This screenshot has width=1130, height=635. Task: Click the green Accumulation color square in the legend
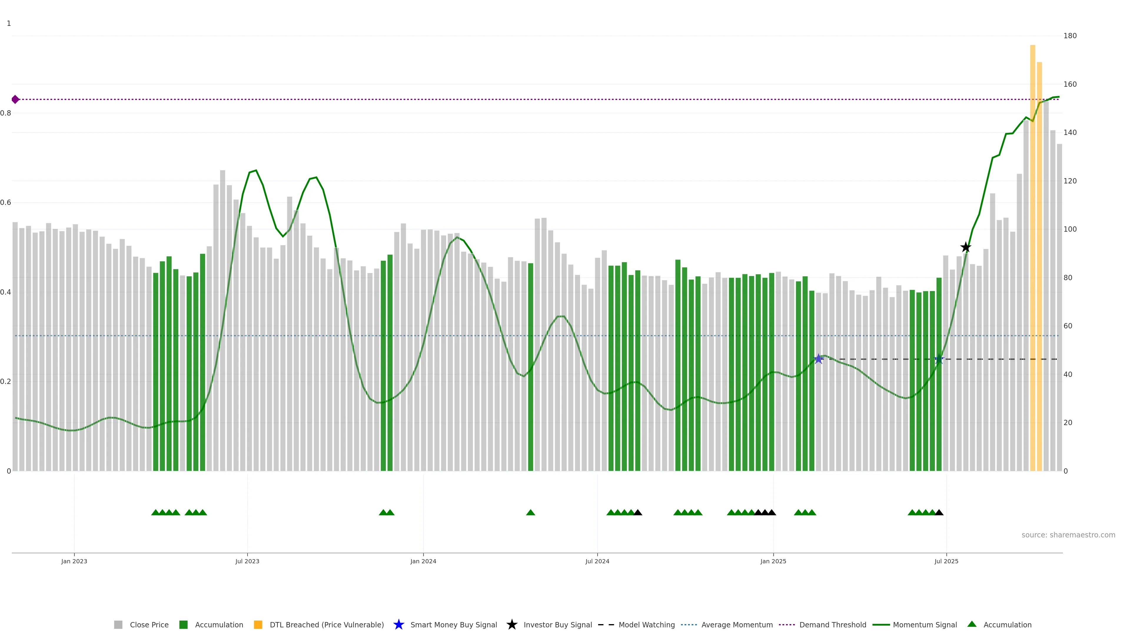coord(183,624)
